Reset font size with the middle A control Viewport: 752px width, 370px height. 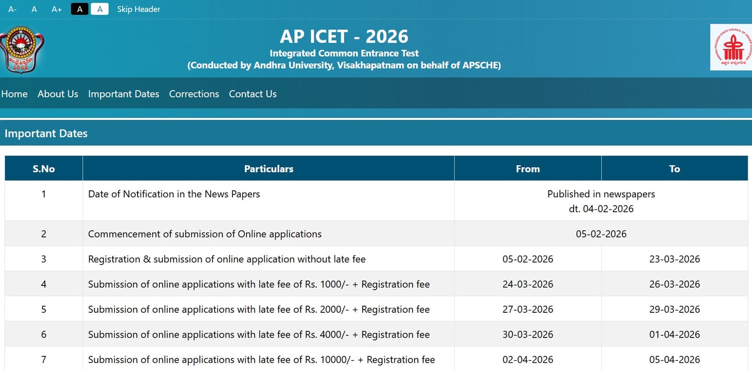pyautogui.click(x=34, y=9)
